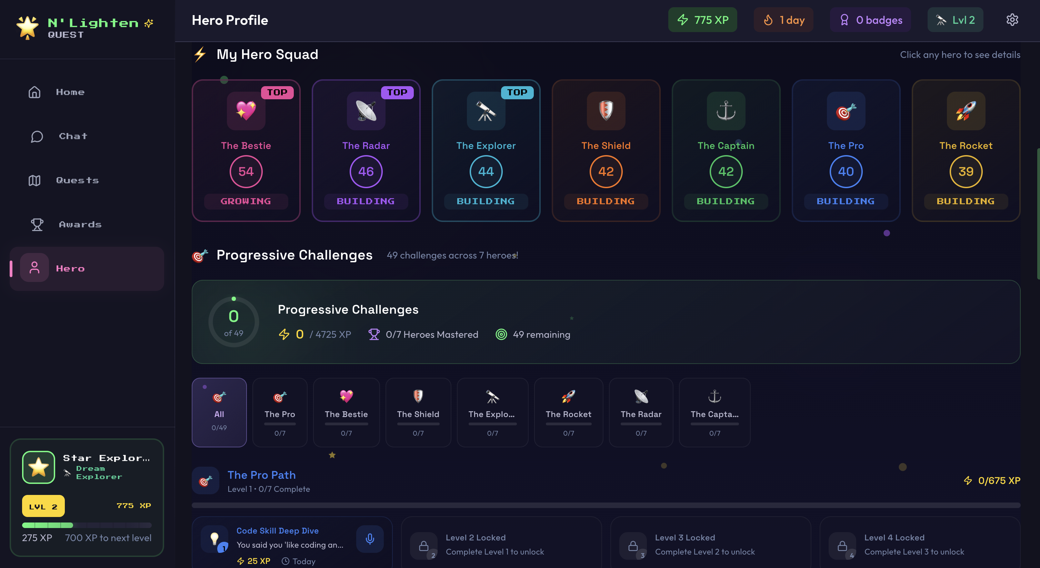1040x568 pixels.
Task: Click the 775 XP counter
Action: click(x=702, y=19)
